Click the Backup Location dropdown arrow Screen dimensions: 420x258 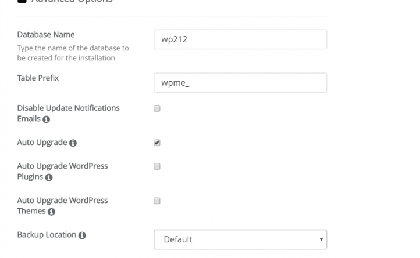[321, 239]
